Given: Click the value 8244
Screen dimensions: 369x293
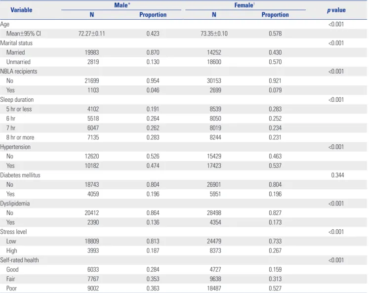Looking at the screenshot, I should coord(215,137).
